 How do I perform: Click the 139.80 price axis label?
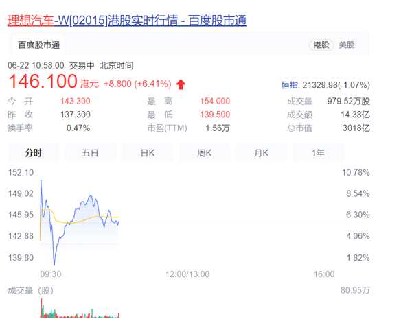[x=21, y=257]
